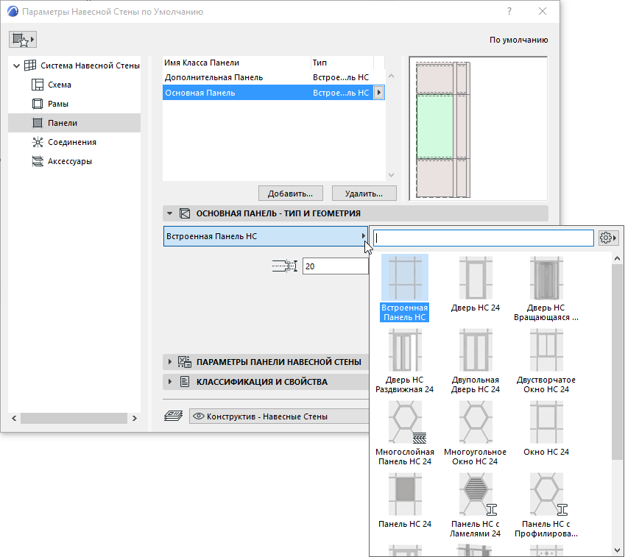The width and height of the screenshot is (625, 557).
Task: Click the panel thickness field showing 20
Action: [x=335, y=266]
